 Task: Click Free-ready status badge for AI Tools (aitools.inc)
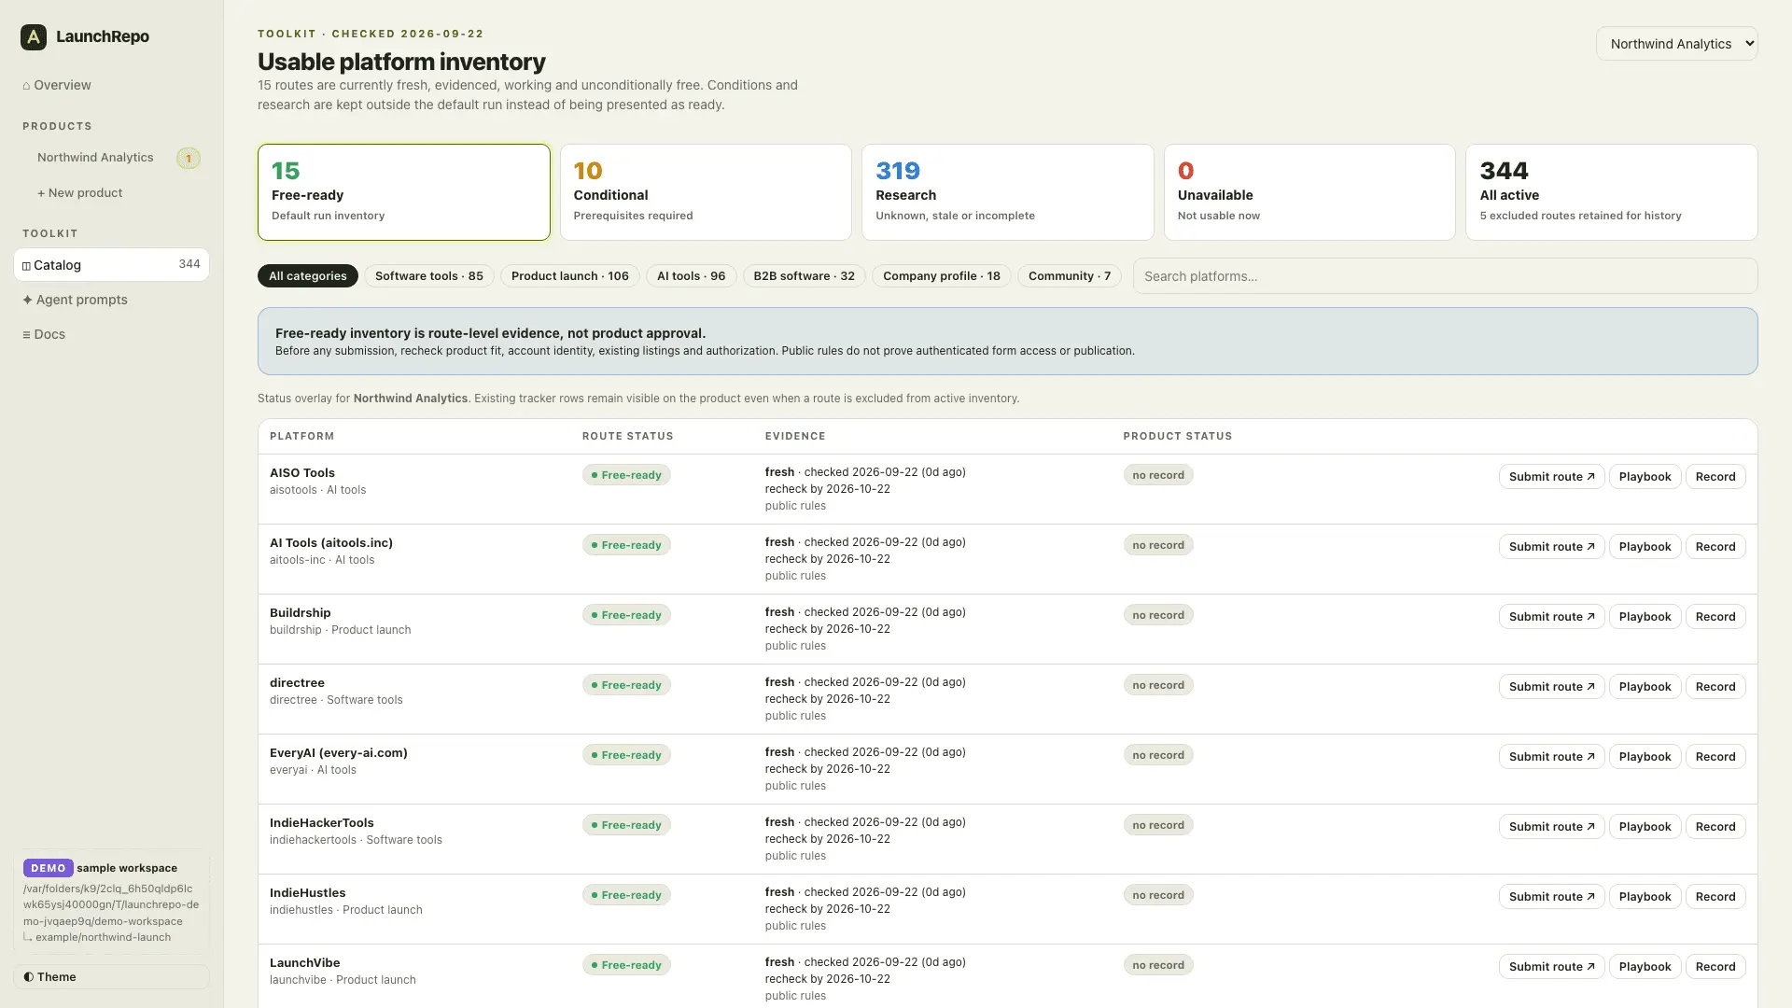coord(626,545)
